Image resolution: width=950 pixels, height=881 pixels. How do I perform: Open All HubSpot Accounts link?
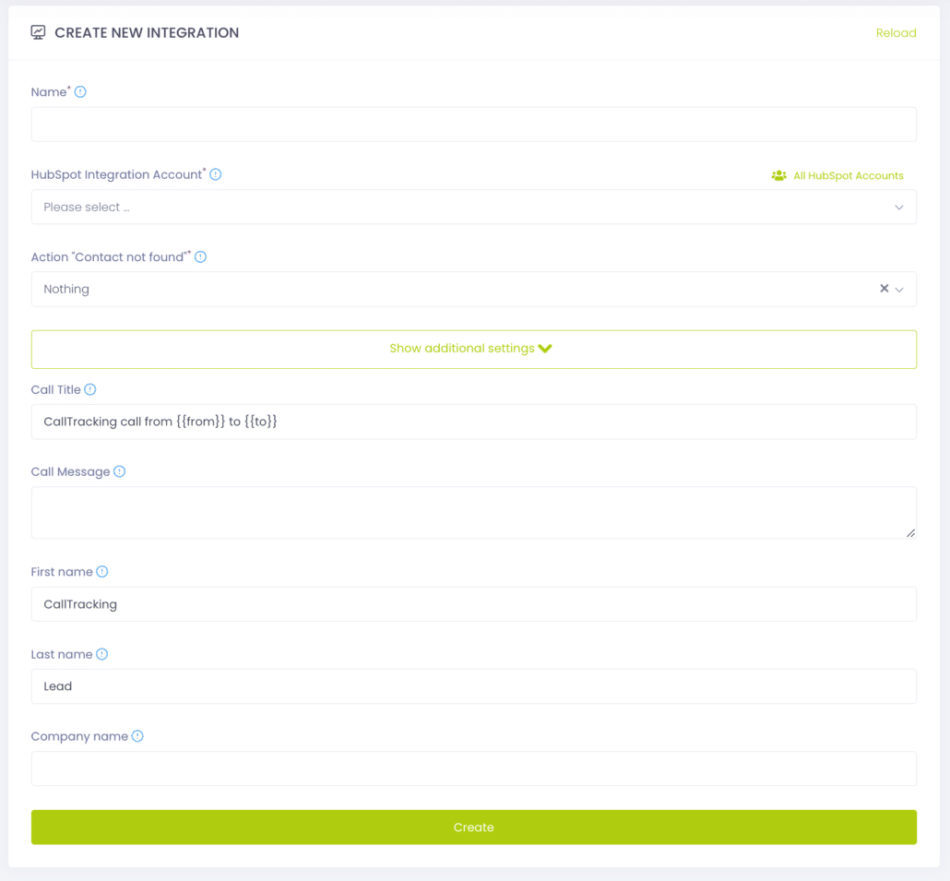849,175
